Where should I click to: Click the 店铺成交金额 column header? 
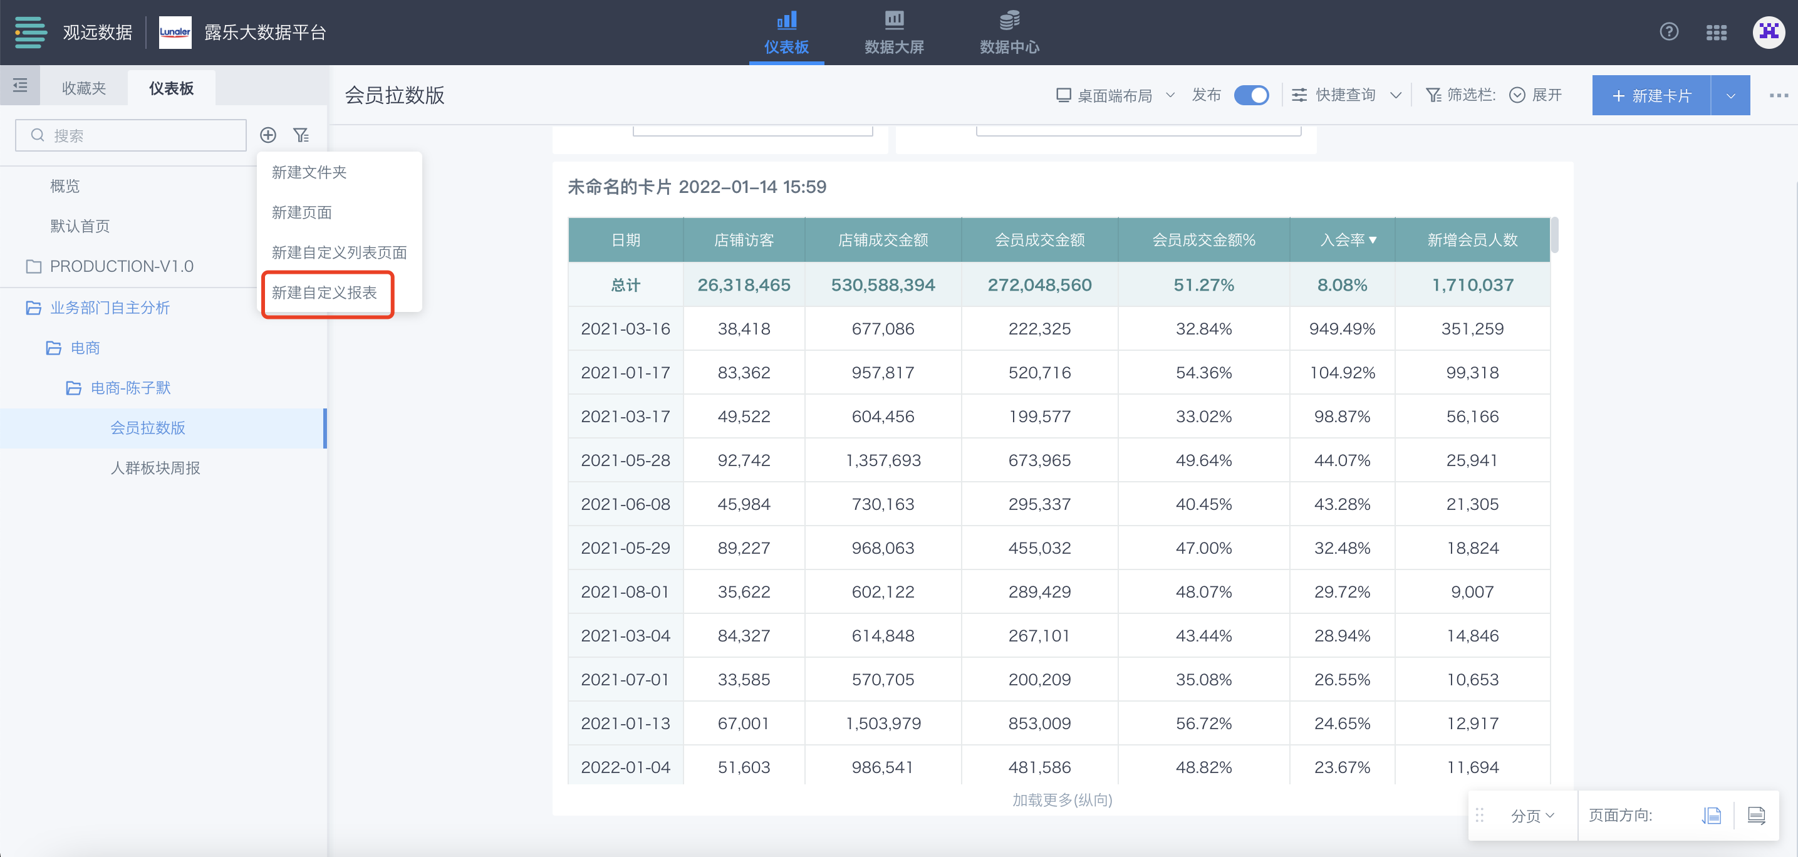pos(883,240)
